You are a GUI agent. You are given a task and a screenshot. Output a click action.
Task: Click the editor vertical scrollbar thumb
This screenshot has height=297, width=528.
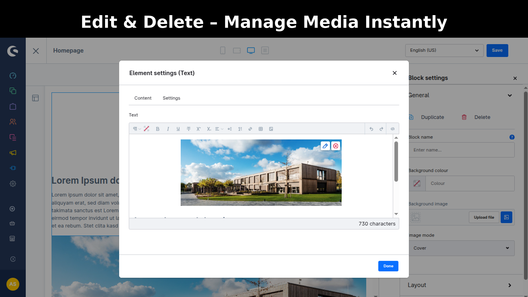396,161
